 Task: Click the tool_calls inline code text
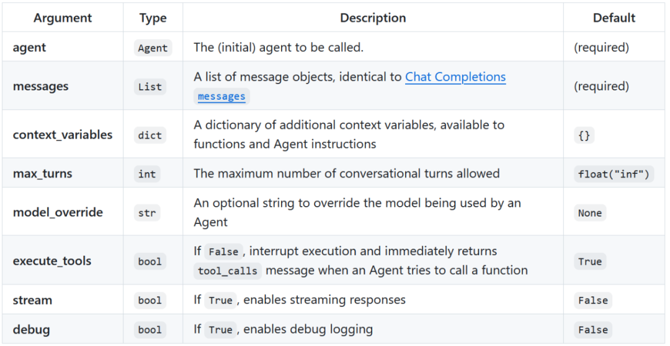pyautogui.click(x=227, y=271)
